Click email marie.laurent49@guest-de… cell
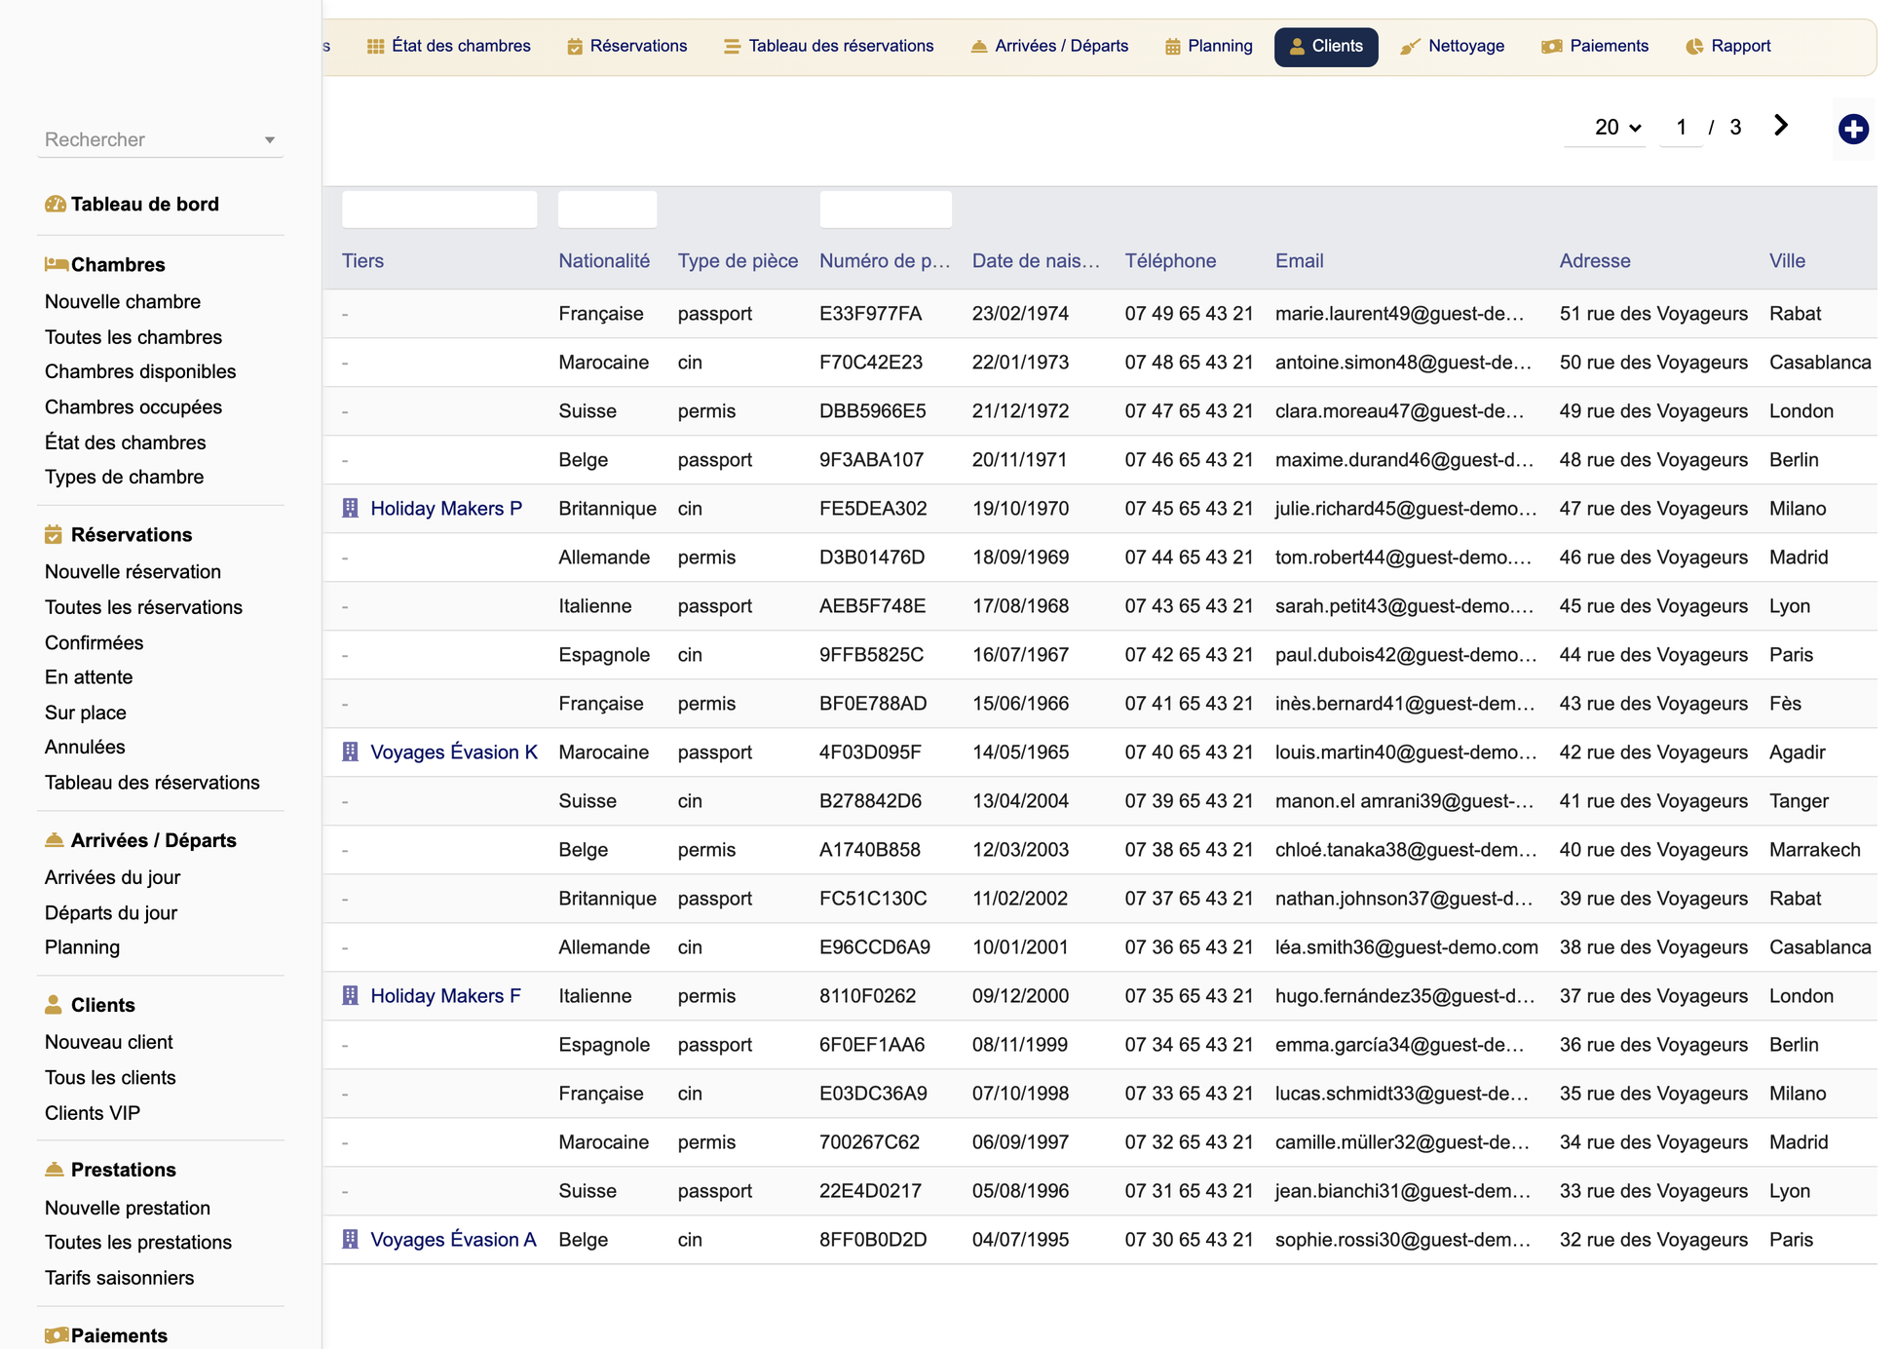The image size is (1896, 1349). click(1399, 313)
